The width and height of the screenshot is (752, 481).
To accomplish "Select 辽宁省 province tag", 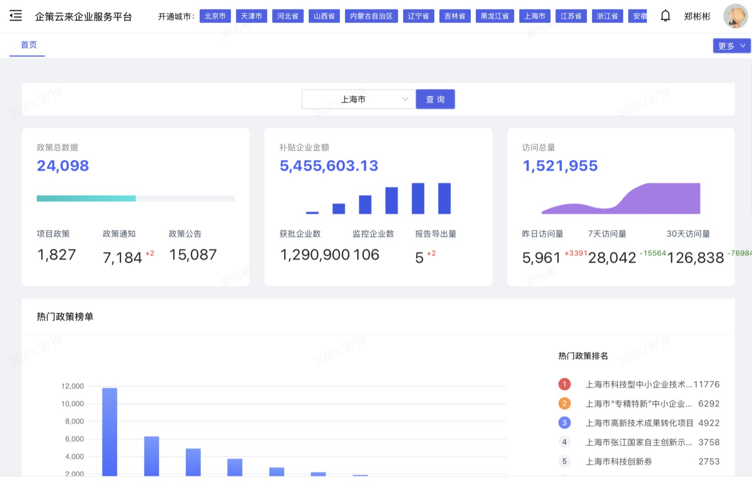I will (x=418, y=16).
